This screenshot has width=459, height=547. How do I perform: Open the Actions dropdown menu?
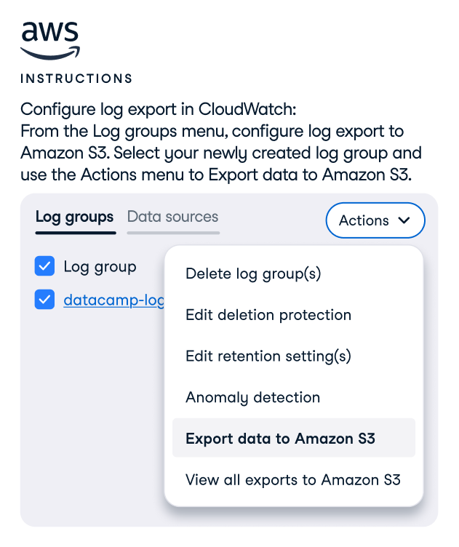click(x=375, y=220)
